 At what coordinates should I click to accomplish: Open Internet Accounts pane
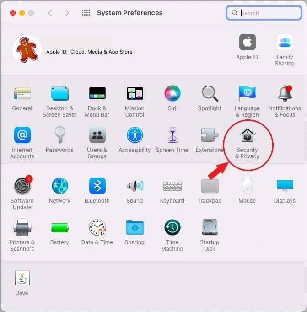point(22,135)
